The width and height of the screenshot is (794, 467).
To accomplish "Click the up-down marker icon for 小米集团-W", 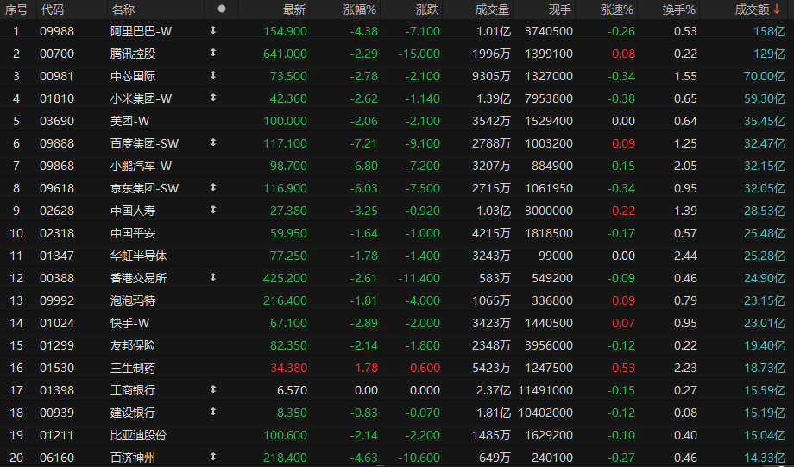I will click(x=213, y=98).
